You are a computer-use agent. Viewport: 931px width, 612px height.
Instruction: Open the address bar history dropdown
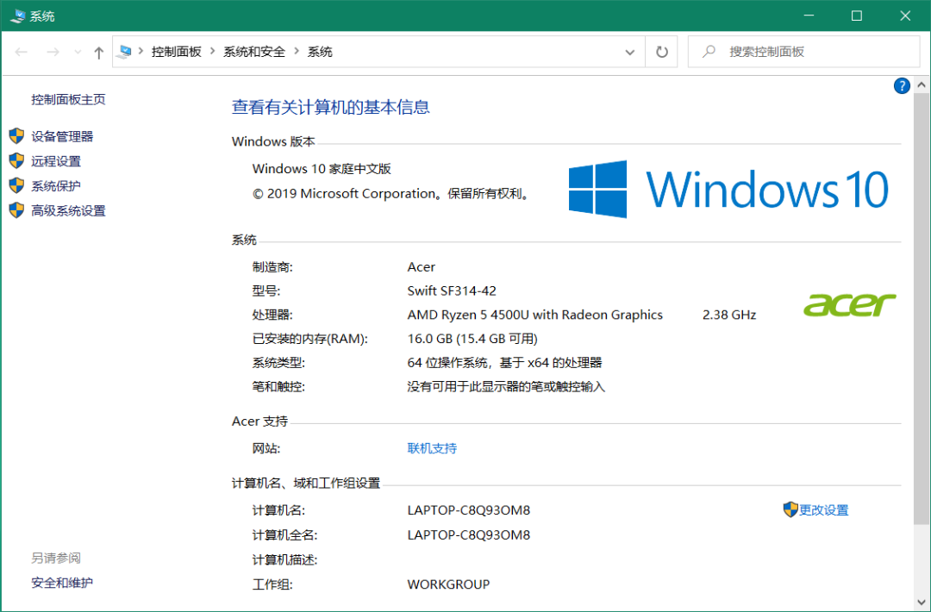630,53
